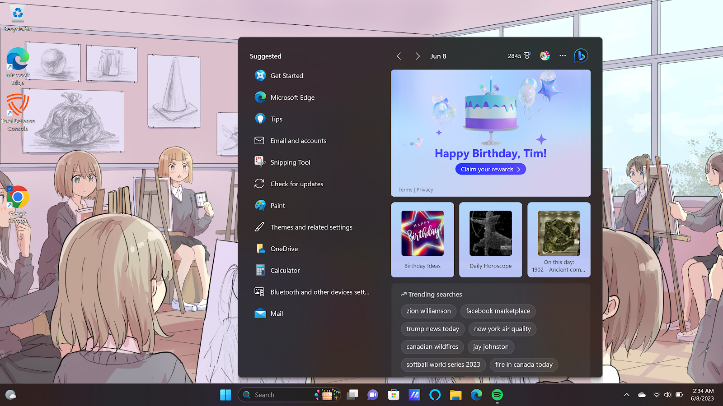Click Check for updates refresh icon
The width and height of the screenshot is (723, 406).
[259, 184]
